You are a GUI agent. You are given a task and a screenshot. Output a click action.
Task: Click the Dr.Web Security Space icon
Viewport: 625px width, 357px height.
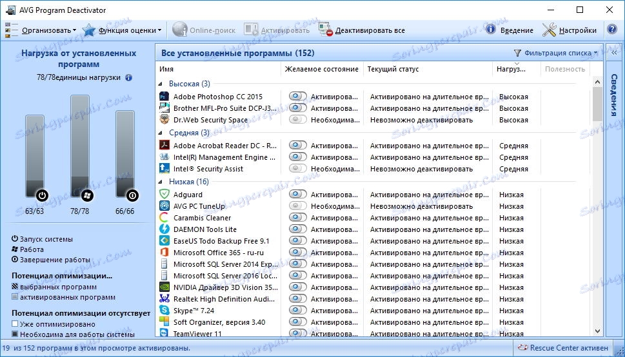(164, 119)
